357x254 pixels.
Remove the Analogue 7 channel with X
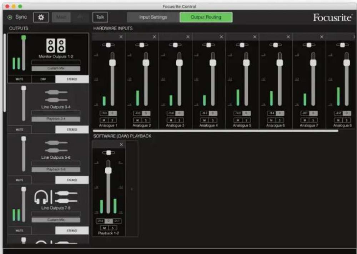tap(322, 37)
